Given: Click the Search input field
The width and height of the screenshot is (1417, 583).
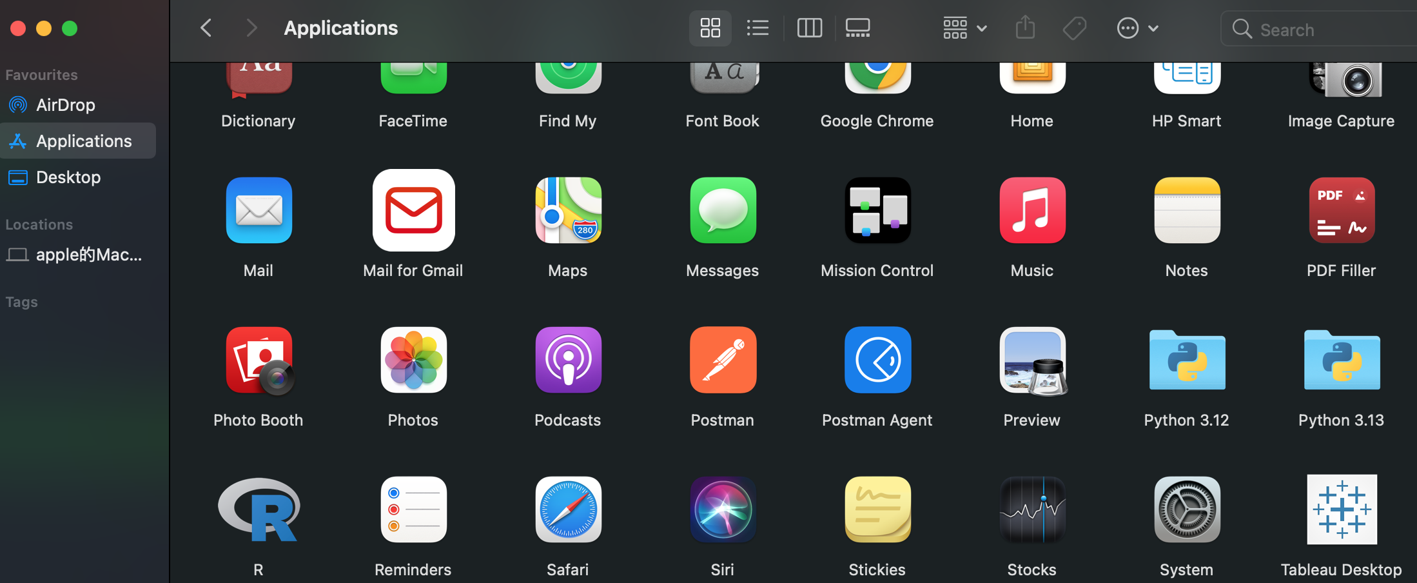Looking at the screenshot, I should [1328, 30].
